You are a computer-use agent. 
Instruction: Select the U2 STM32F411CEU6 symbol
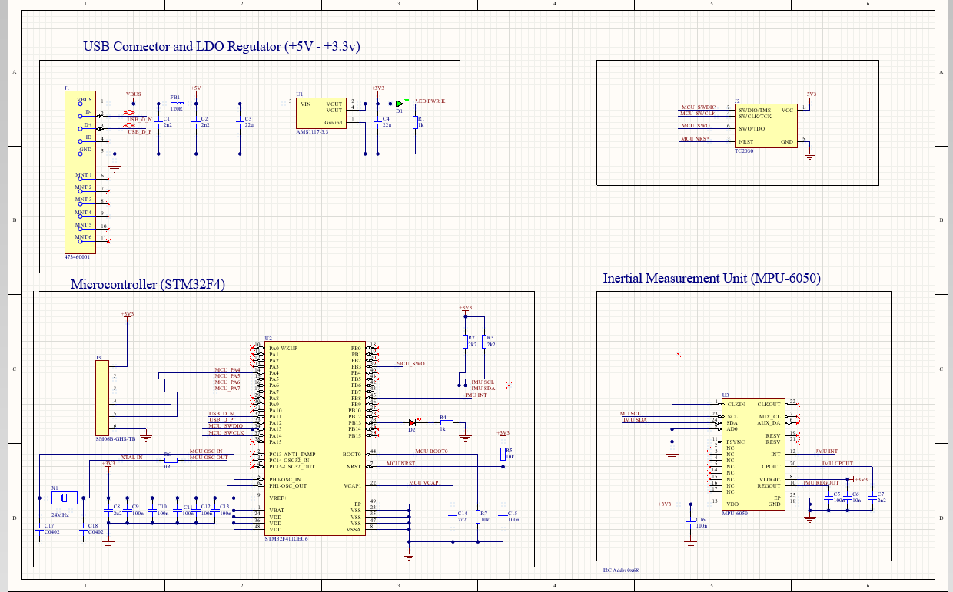click(316, 438)
